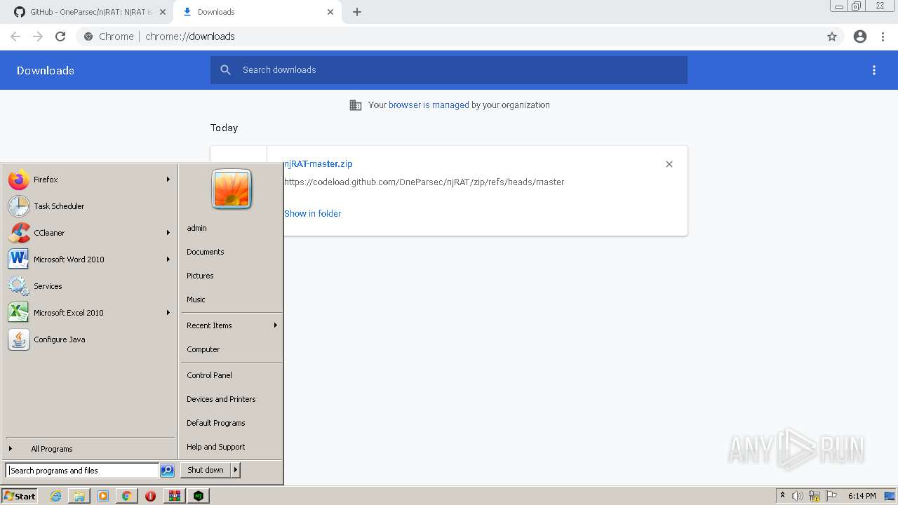Open Chrome's three-dot main menu
Viewport: 898px width, 505px height.
[x=883, y=36]
